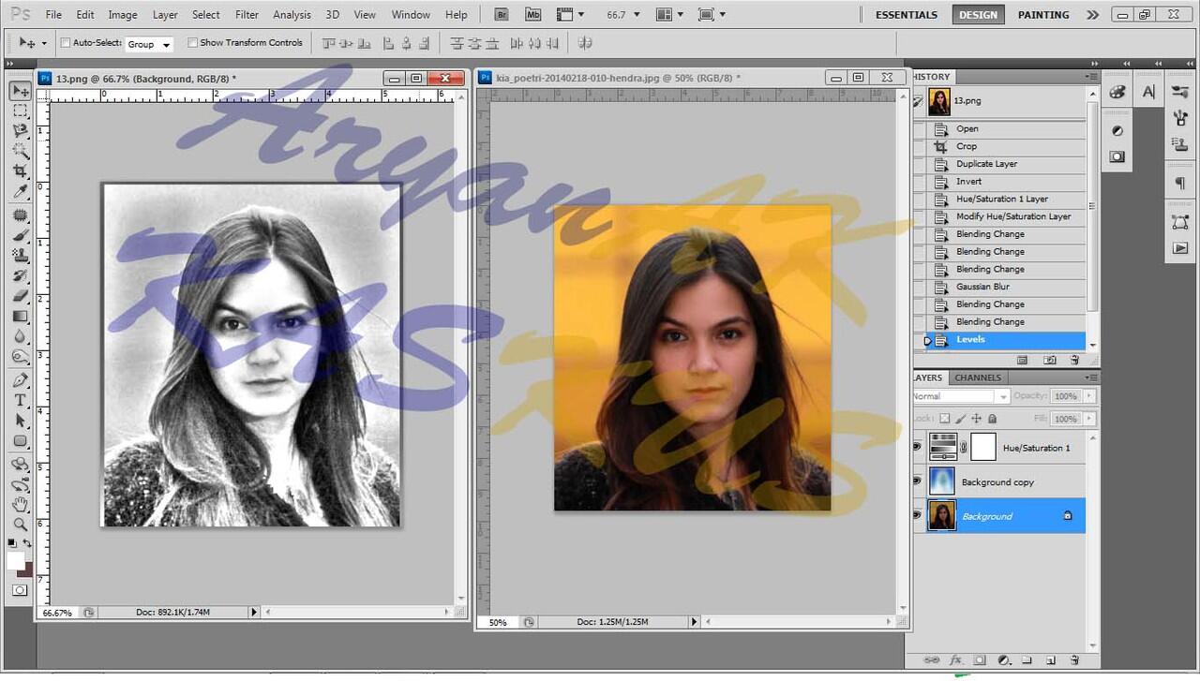Open the Filter menu
Viewport: 1200px width, 681px height.
[x=247, y=15]
